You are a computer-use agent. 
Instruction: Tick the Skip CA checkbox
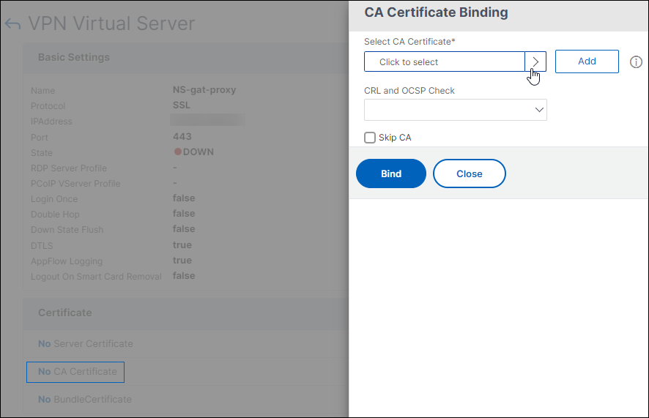click(370, 138)
